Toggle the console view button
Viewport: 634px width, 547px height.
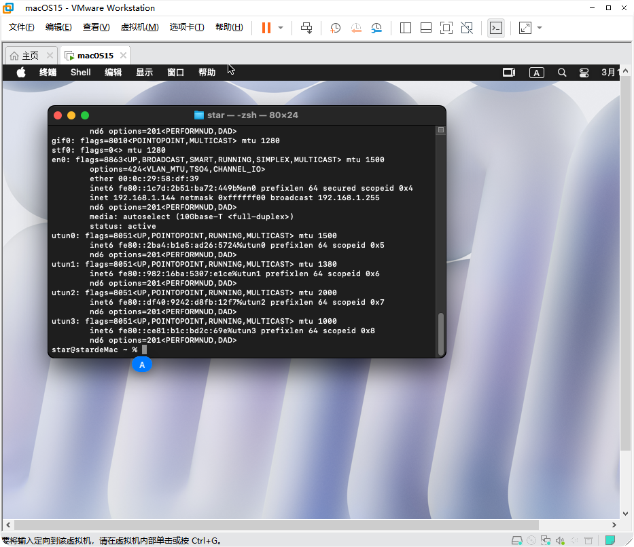tap(496, 28)
